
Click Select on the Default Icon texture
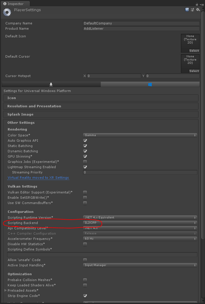tap(194, 51)
